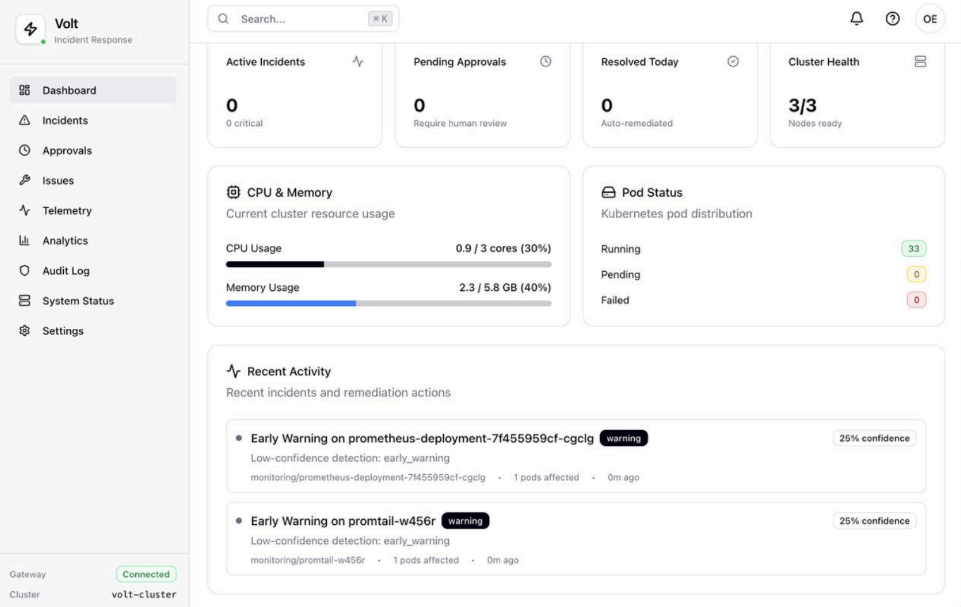Click the Pending Approvals clock icon
The width and height of the screenshot is (961, 607).
(x=545, y=61)
